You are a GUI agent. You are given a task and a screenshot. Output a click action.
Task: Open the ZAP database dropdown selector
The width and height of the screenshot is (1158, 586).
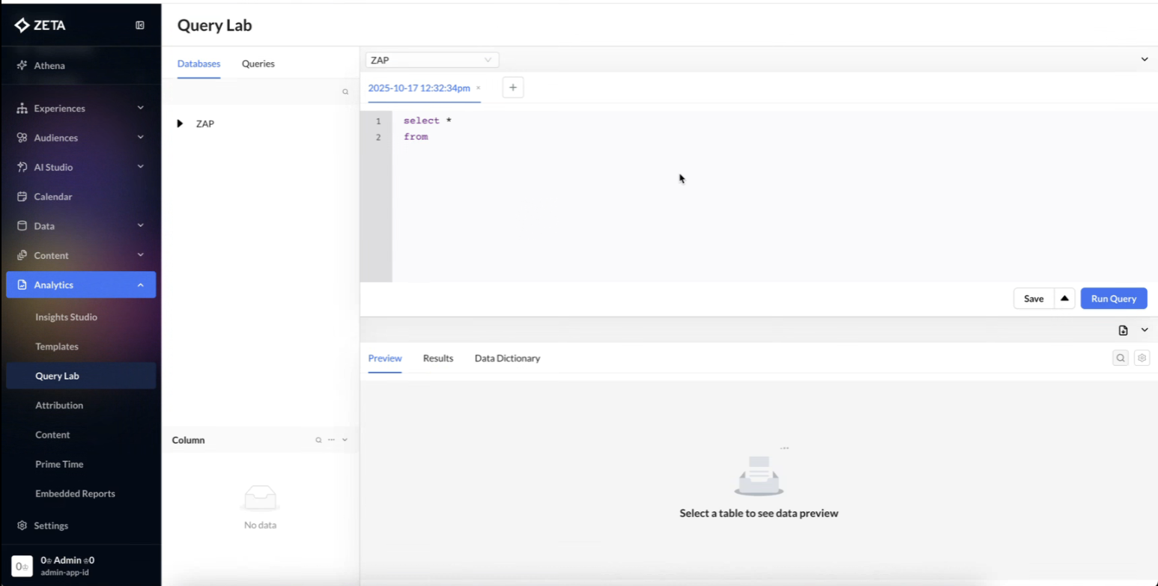click(432, 60)
